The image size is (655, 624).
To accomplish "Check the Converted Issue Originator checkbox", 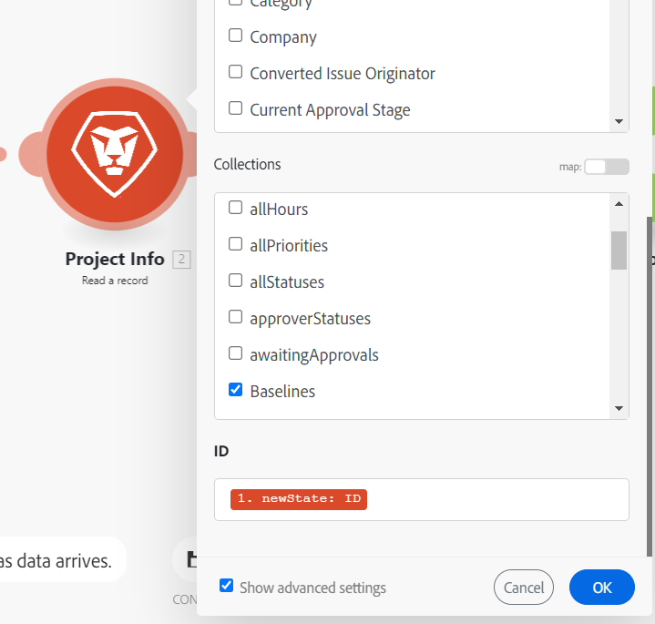I will point(235,73).
